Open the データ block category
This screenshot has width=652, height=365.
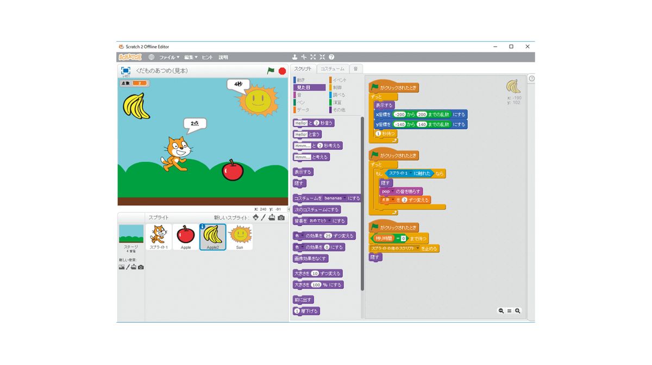(x=303, y=110)
